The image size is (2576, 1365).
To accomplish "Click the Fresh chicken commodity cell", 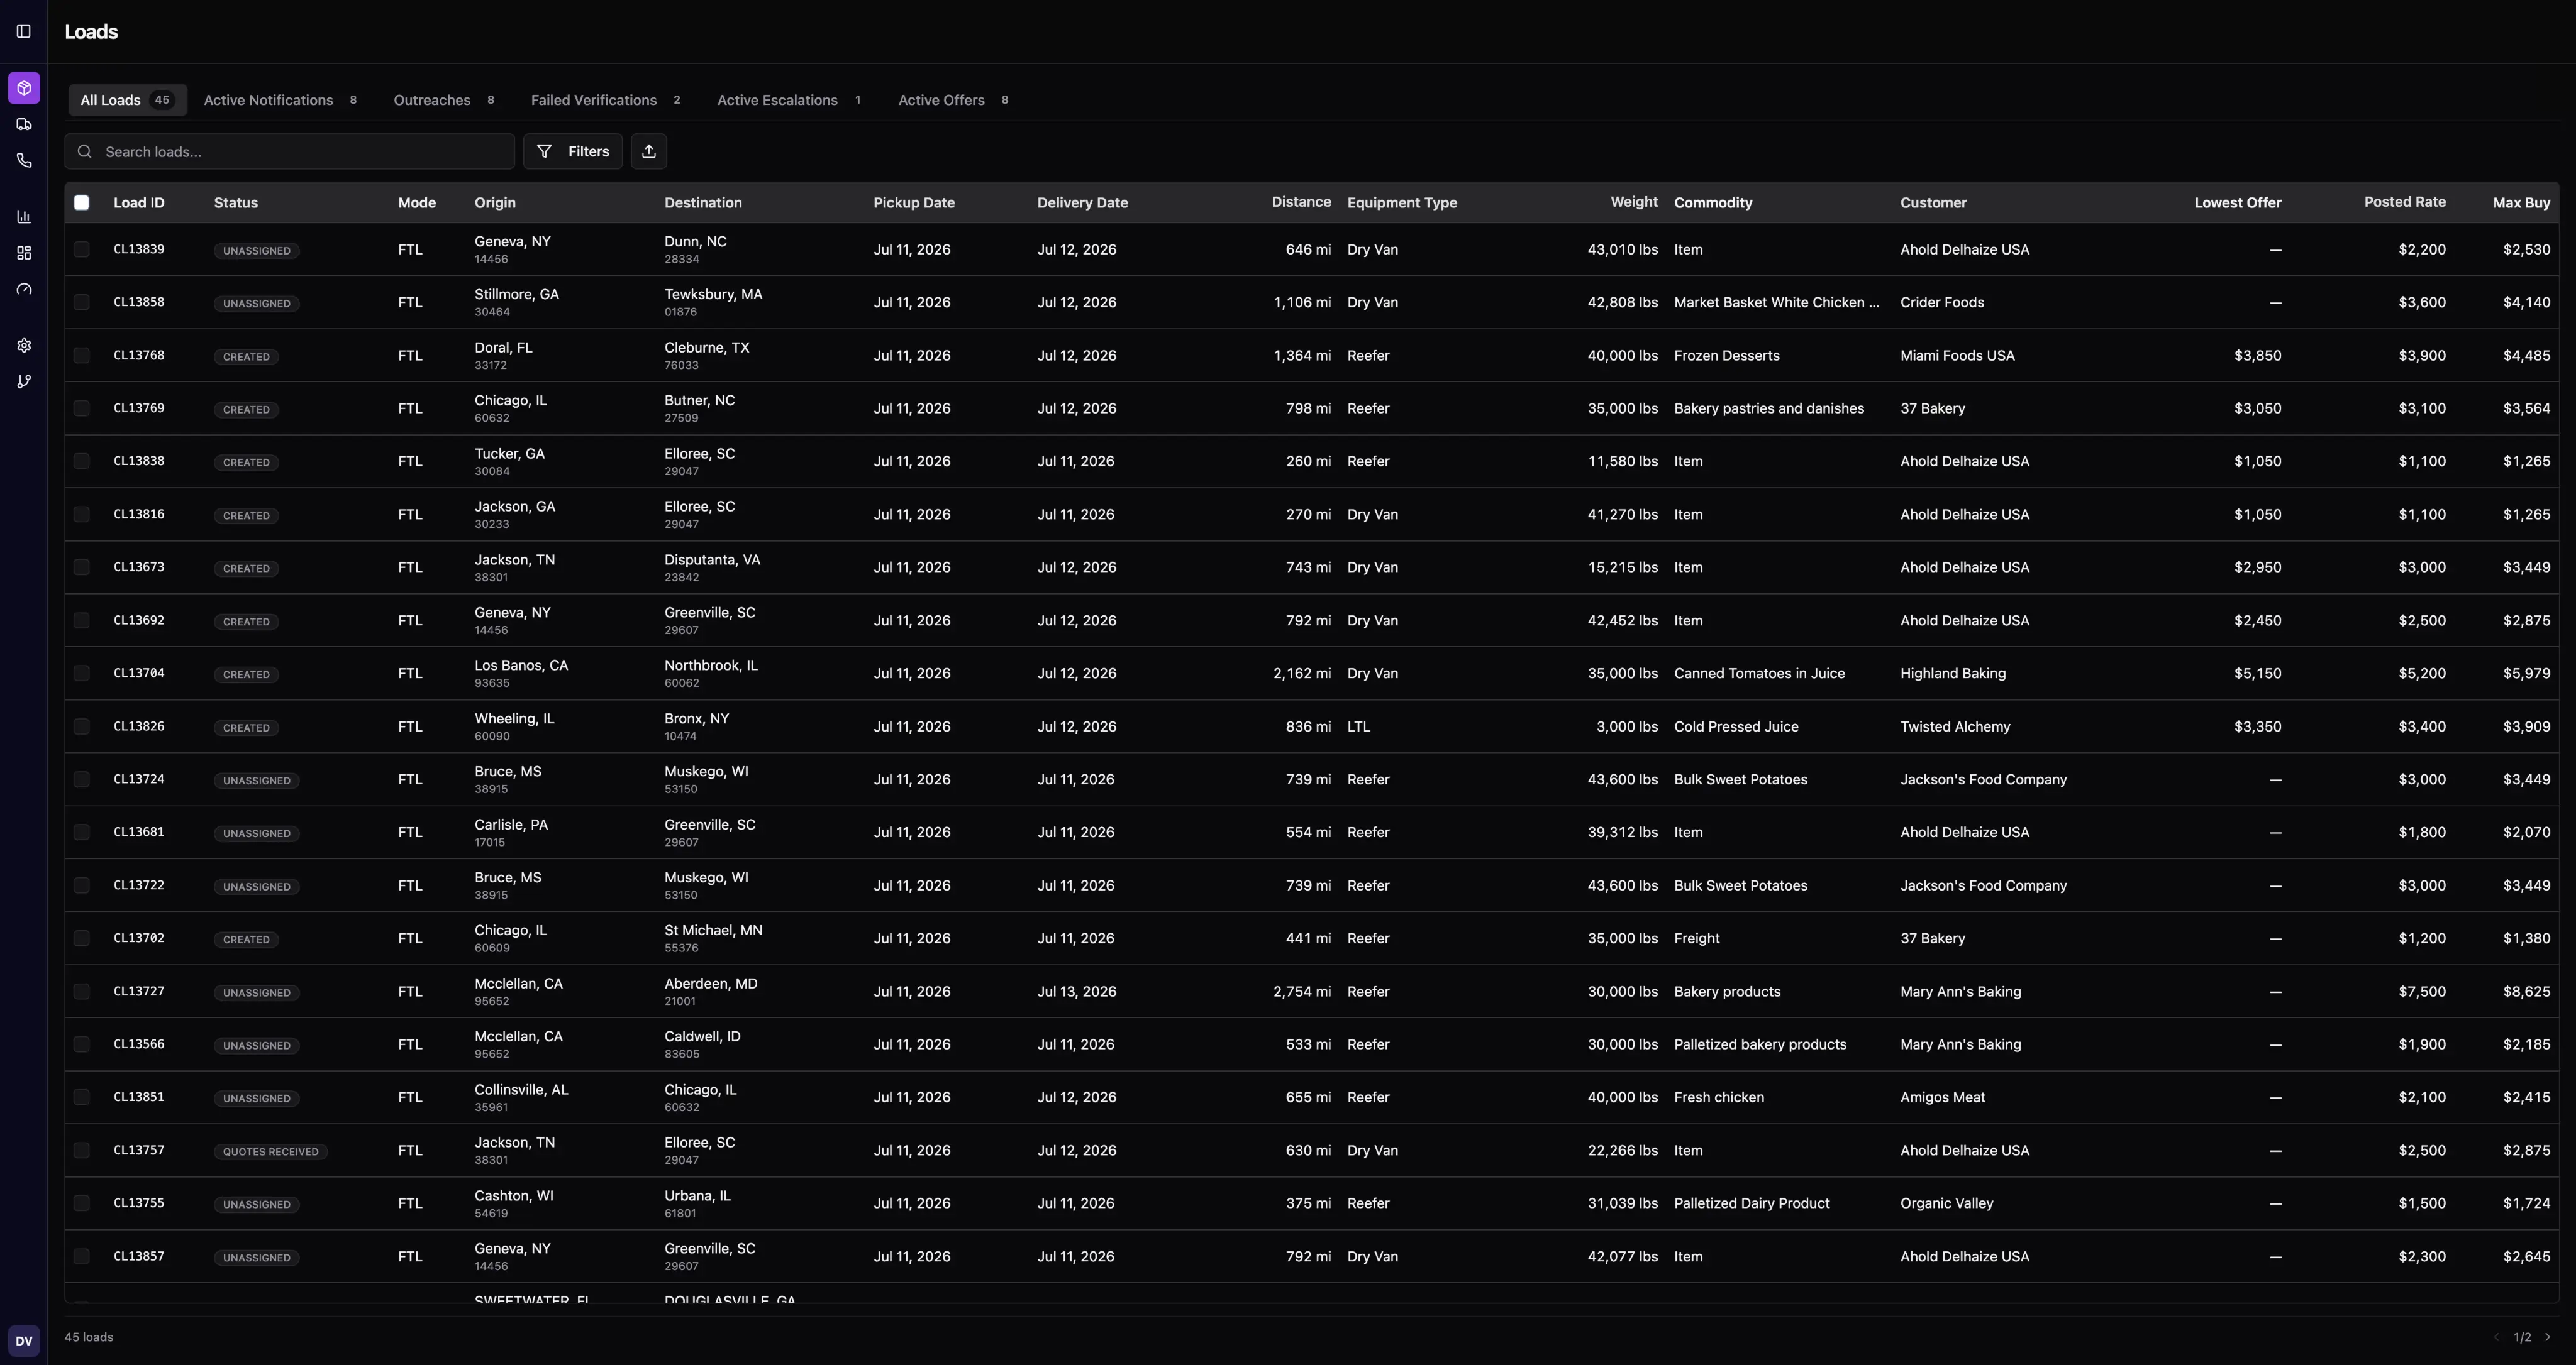I will pos(1719,1097).
